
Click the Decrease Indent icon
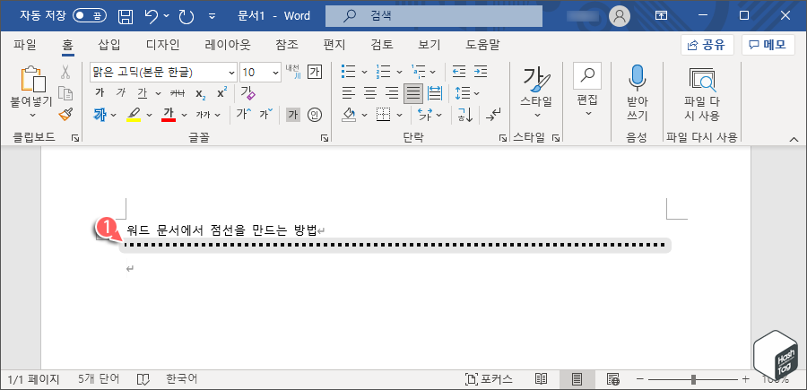[458, 72]
